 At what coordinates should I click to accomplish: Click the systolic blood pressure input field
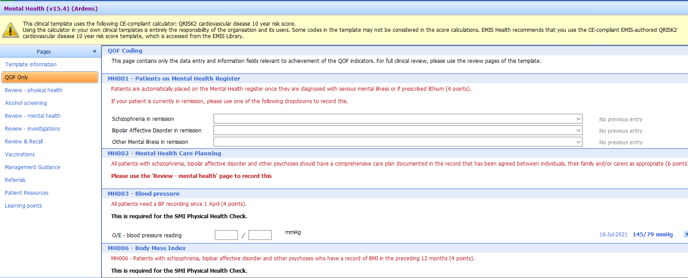[x=226, y=235]
